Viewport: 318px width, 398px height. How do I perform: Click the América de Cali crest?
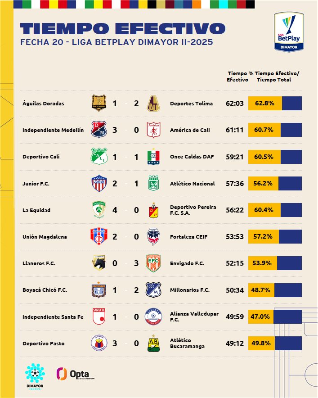154,130
